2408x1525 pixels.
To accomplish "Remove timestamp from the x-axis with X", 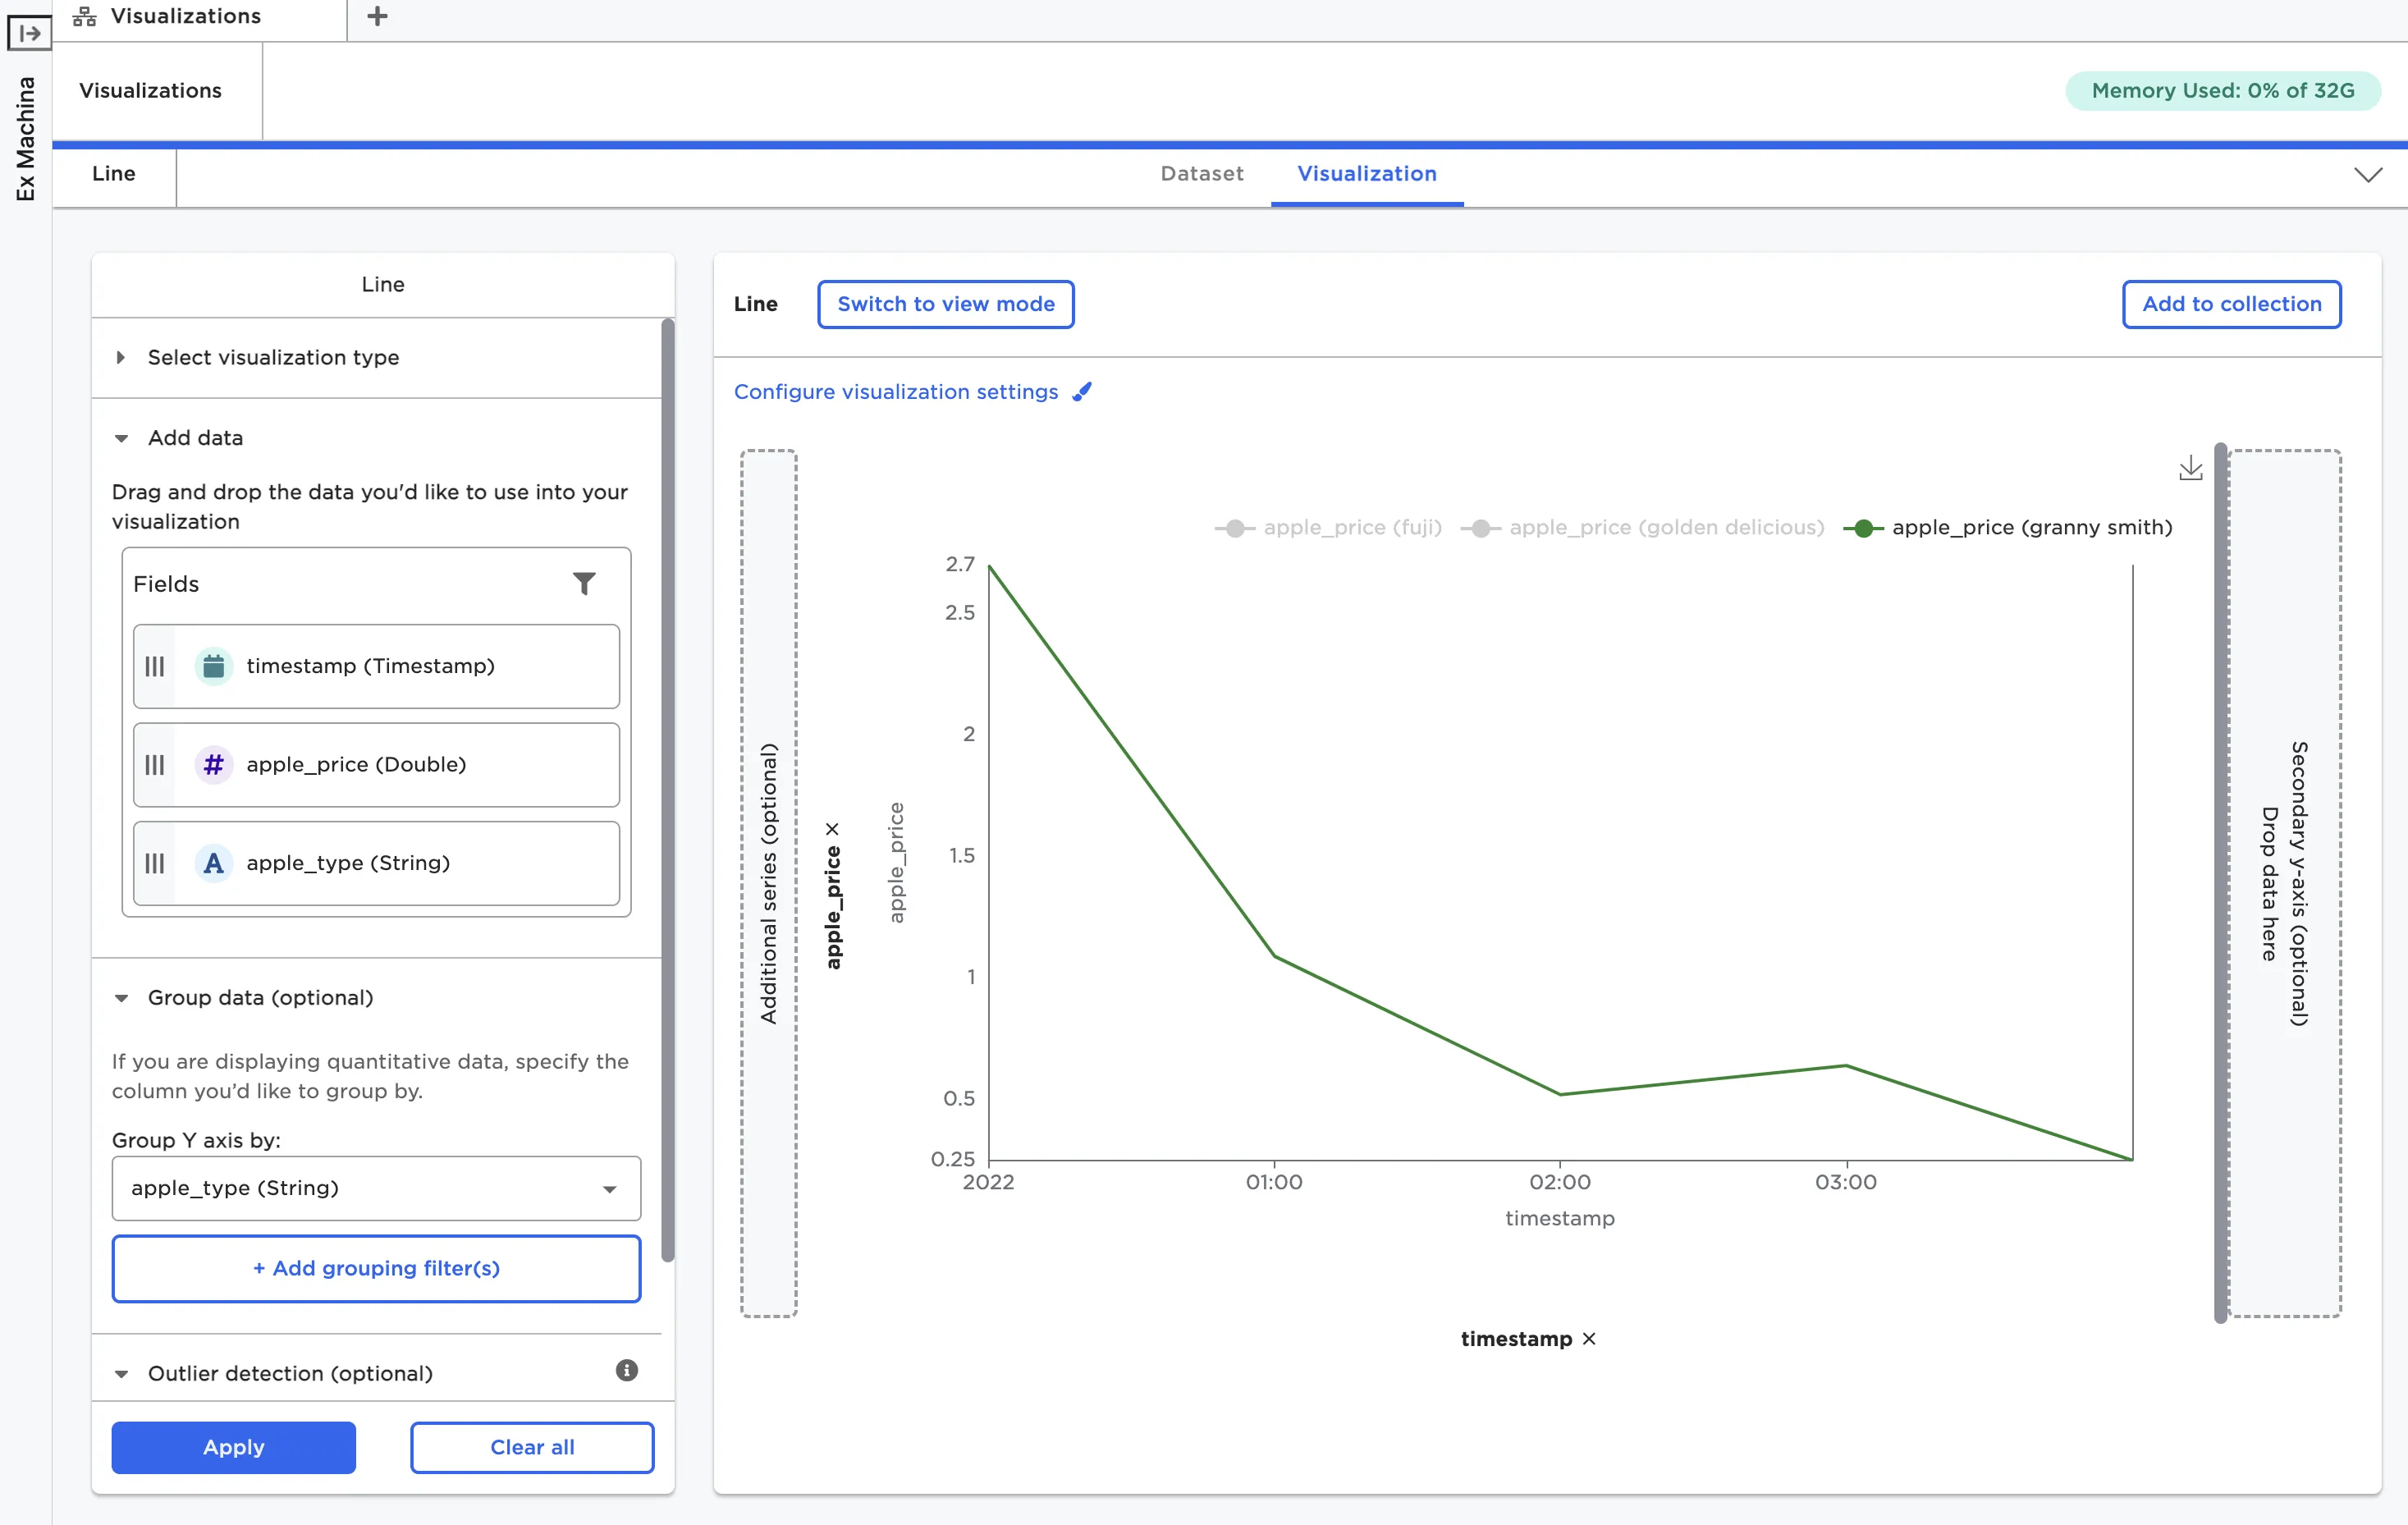I will [1589, 1339].
